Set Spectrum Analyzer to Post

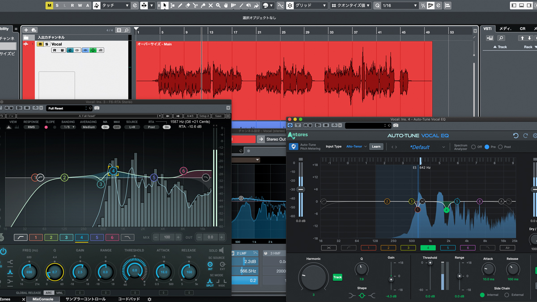(x=500, y=147)
